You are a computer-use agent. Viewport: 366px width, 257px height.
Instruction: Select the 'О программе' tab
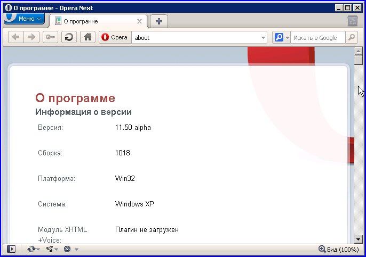tap(98, 21)
